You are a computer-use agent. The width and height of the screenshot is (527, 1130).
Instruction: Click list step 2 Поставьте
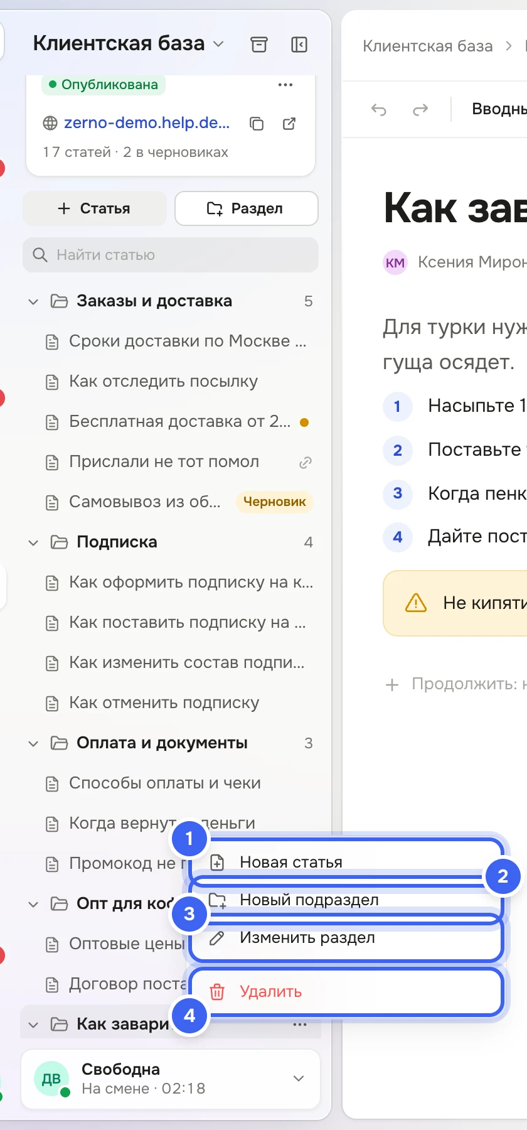pyautogui.click(x=477, y=449)
